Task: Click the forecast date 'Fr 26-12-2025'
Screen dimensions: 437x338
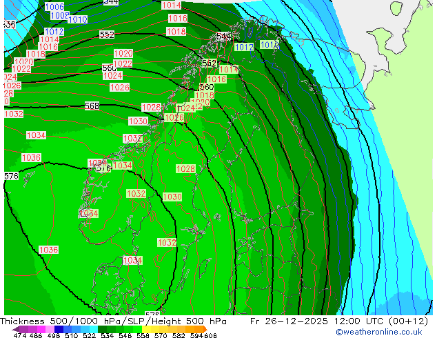Action: coord(289,321)
